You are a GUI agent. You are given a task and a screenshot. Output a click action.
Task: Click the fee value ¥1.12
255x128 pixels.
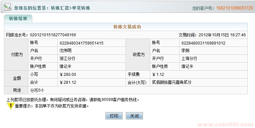pyautogui.click(x=158, y=75)
